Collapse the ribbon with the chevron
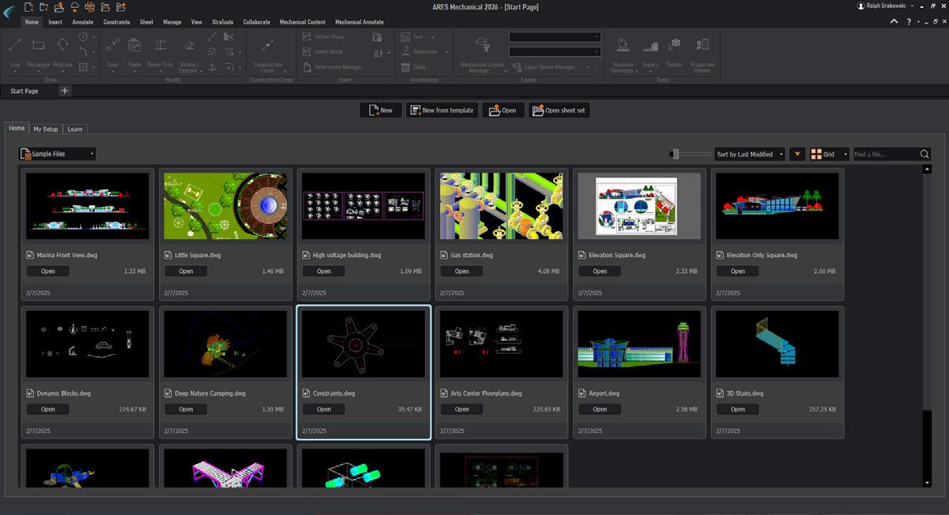This screenshot has height=515, width=949. (x=894, y=22)
